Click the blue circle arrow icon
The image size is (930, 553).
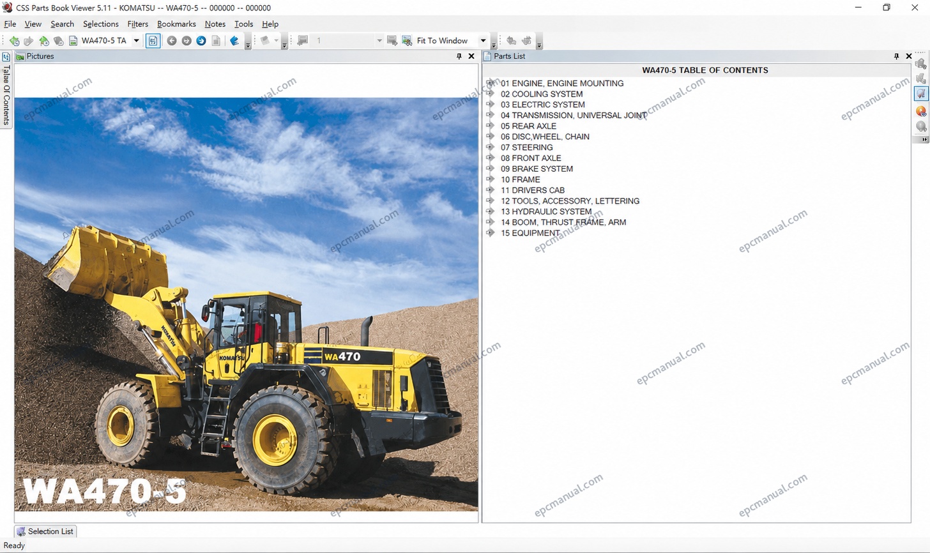[201, 41]
